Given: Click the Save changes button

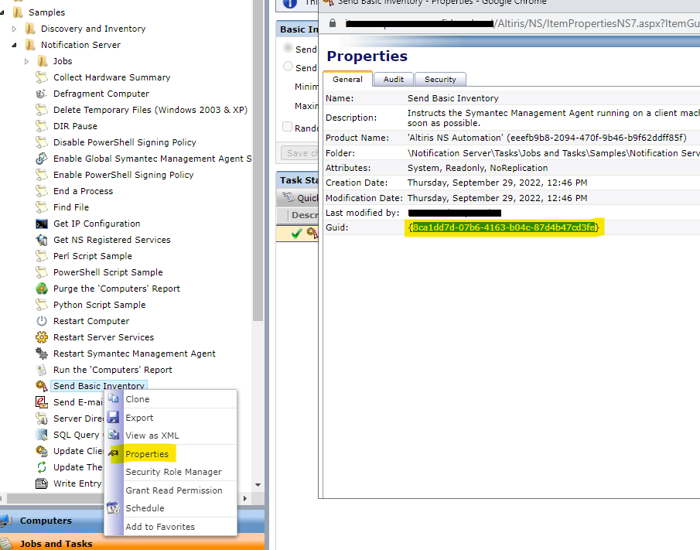Looking at the screenshot, I should pyautogui.click(x=299, y=153).
